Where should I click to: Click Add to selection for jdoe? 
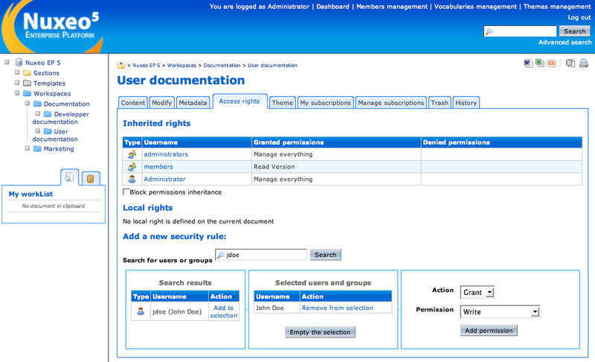tap(223, 311)
